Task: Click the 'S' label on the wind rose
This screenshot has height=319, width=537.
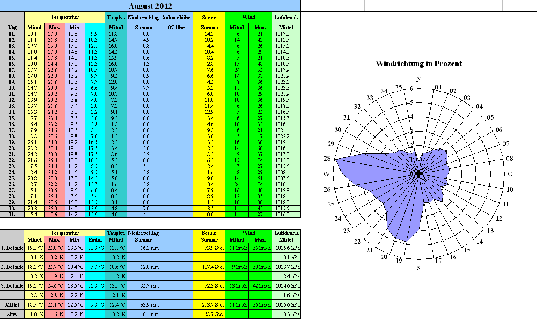Action: click(419, 269)
